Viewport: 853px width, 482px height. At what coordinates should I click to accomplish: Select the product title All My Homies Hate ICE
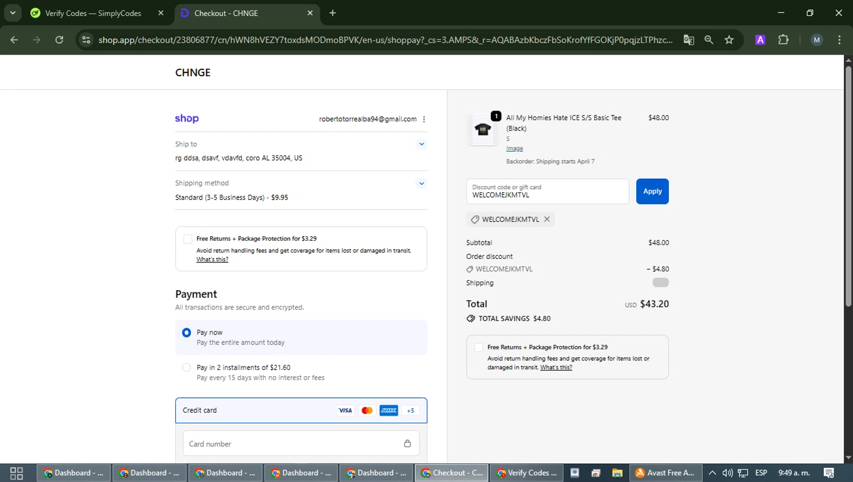(x=564, y=123)
